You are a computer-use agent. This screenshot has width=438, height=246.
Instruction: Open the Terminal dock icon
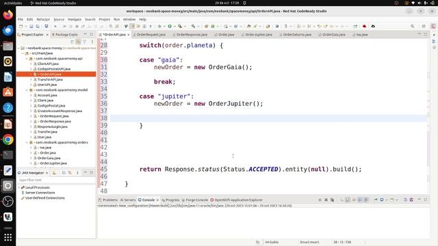click(x=8, y=155)
